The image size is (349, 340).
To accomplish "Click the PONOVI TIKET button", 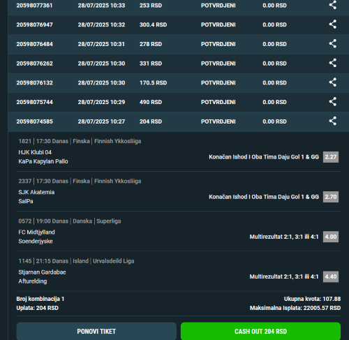I will (x=96, y=331).
